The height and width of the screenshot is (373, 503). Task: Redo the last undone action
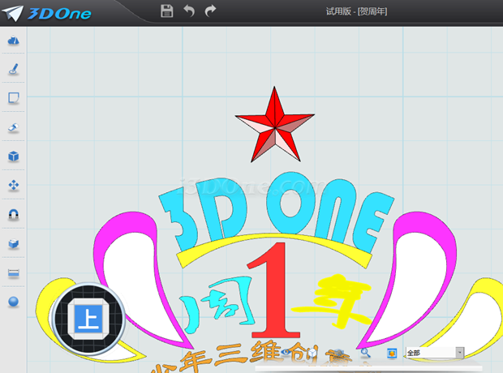(x=211, y=11)
